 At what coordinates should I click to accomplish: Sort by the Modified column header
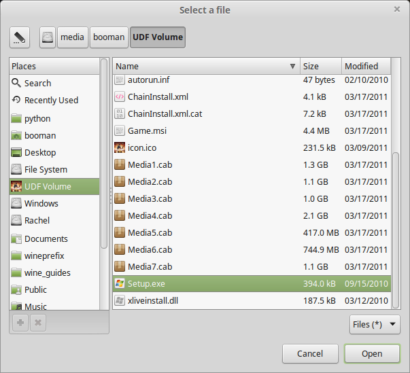pyautogui.click(x=366, y=66)
